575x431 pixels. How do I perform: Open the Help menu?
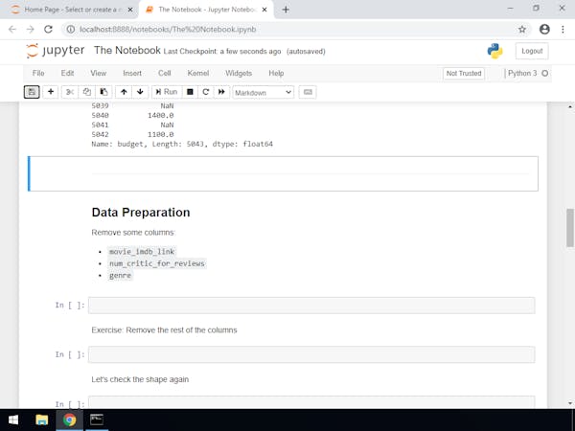pos(276,74)
